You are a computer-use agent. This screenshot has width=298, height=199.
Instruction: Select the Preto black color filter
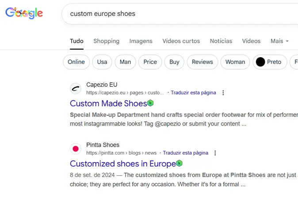tap(269, 62)
